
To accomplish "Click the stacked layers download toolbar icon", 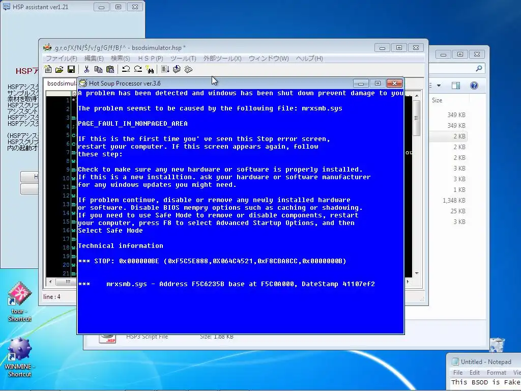I will click(x=177, y=69).
